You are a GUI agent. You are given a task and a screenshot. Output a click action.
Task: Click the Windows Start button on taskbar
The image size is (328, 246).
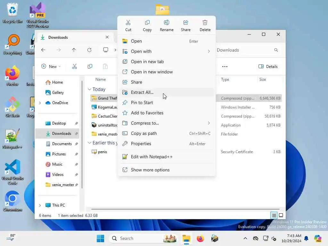[100, 238]
